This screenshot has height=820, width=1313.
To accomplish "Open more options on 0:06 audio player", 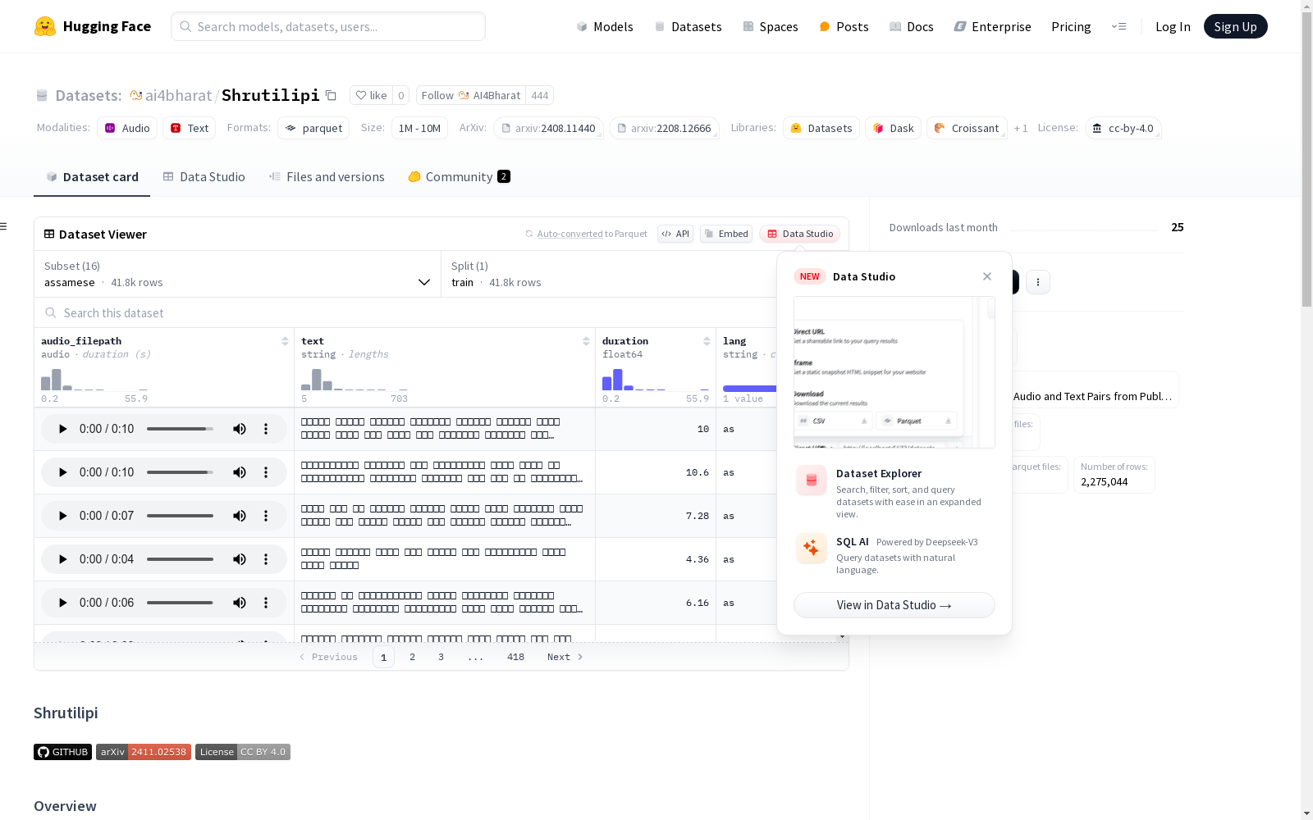I will pos(266,603).
